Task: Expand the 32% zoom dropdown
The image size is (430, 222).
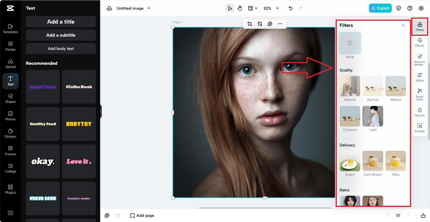Action: [271, 8]
